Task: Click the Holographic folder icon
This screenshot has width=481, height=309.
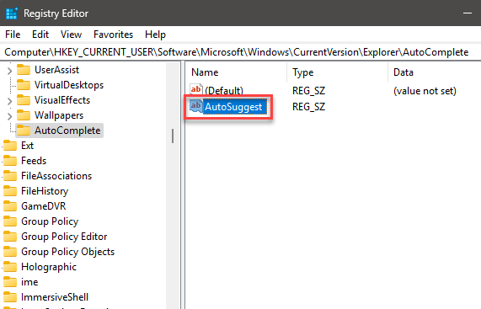Action: point(10,267)
